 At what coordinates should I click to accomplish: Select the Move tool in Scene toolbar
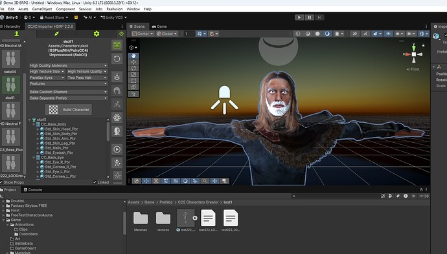(x=133, y=62)
